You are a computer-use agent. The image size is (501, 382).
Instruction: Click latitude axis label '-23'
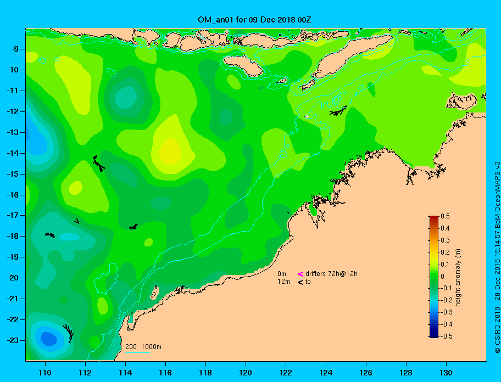14,340
